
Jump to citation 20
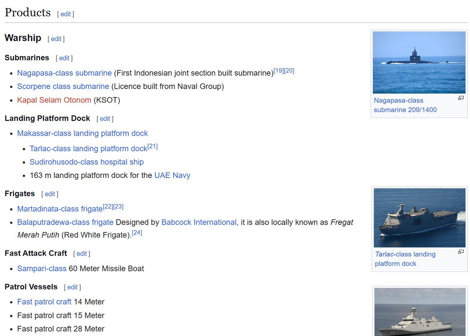pos(289,71)
